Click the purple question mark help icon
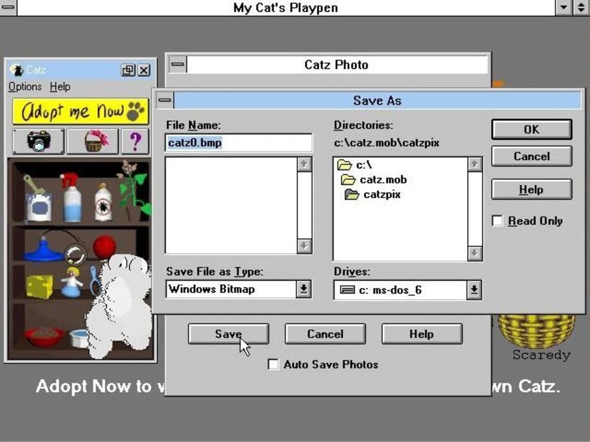The height and width of the screenshot is (442, 590). (135, 141)
